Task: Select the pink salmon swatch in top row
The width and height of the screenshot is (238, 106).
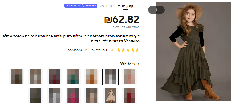Action: [x=129, y=77]
